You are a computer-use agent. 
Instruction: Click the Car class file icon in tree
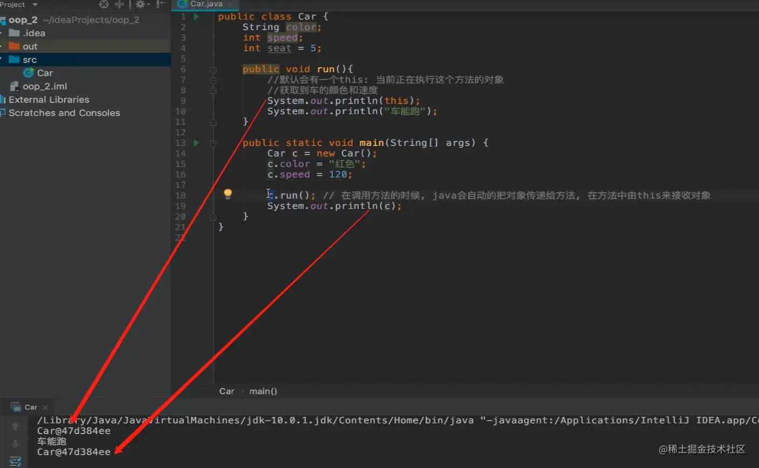point(28,73)
